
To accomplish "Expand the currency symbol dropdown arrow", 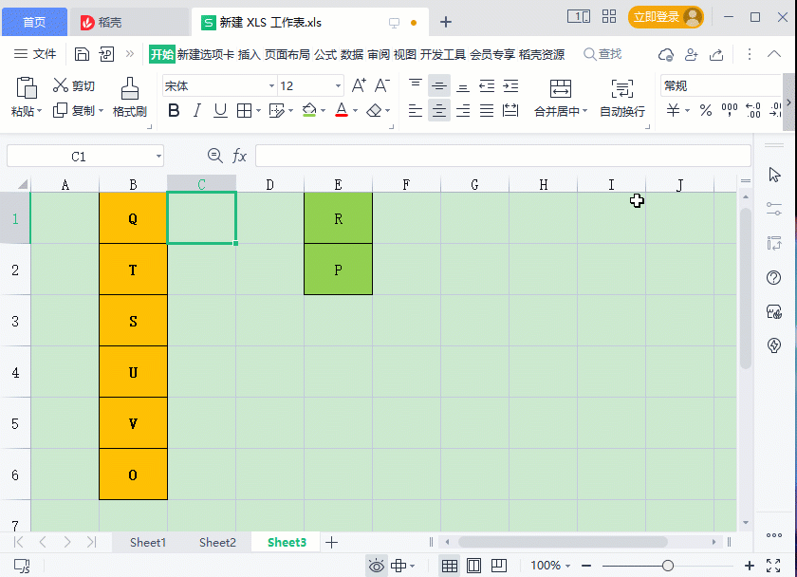I will 687,110.
